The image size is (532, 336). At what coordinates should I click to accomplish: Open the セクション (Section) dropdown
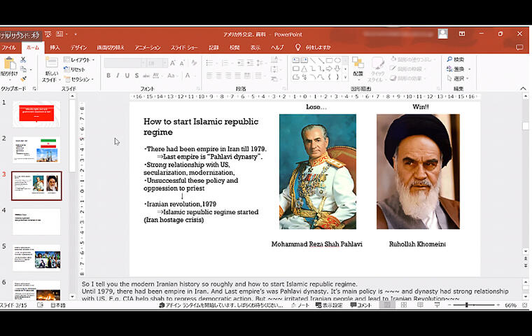click(78, 79)
